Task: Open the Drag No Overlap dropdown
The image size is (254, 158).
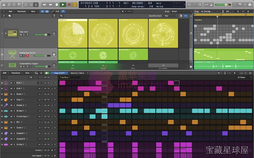Action: coord(207,11)
